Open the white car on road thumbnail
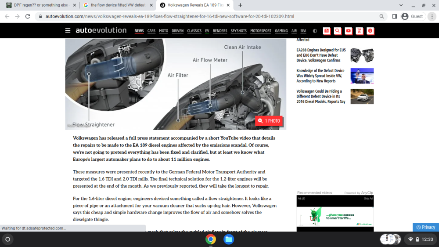439x247 pixels. click(362, 96)
